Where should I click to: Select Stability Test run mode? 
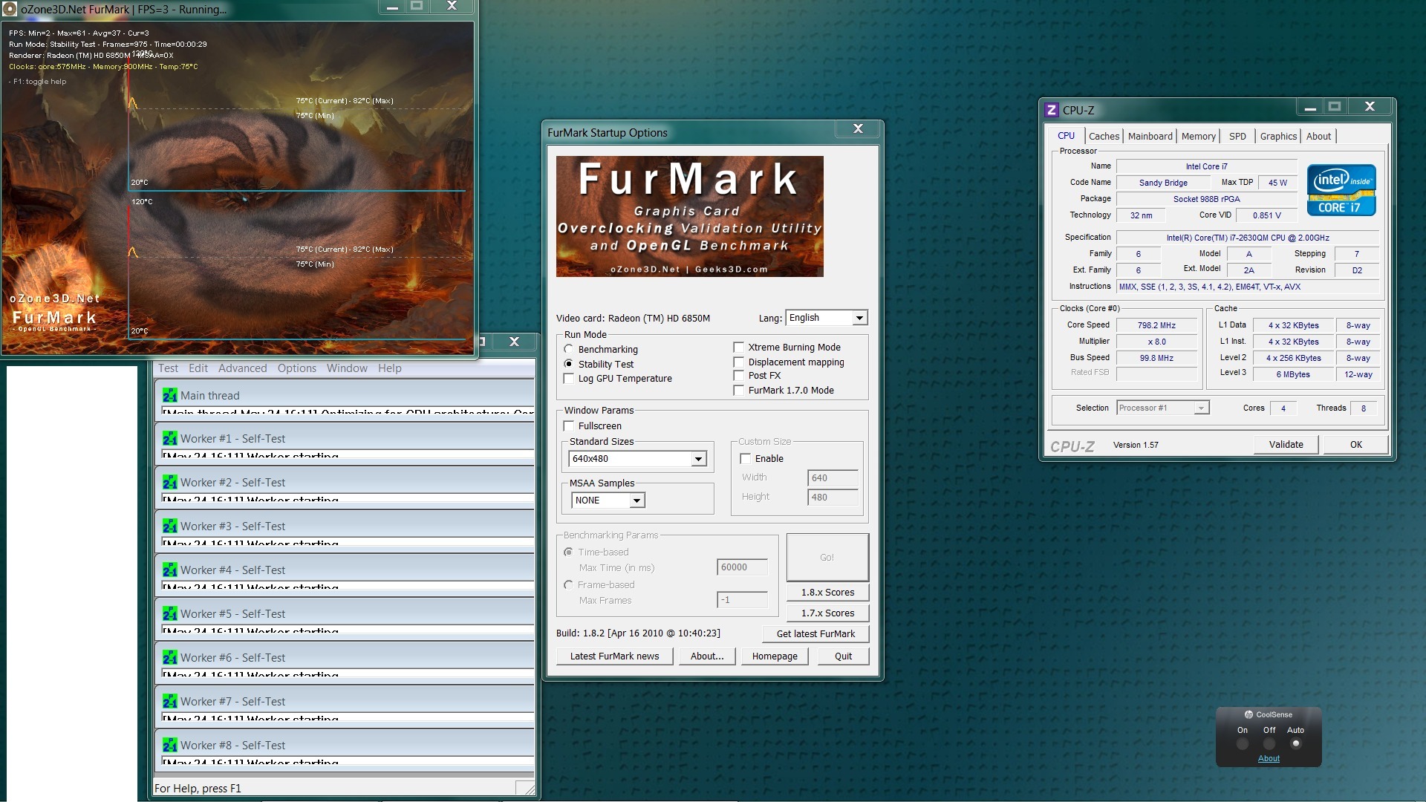[569, 364]
